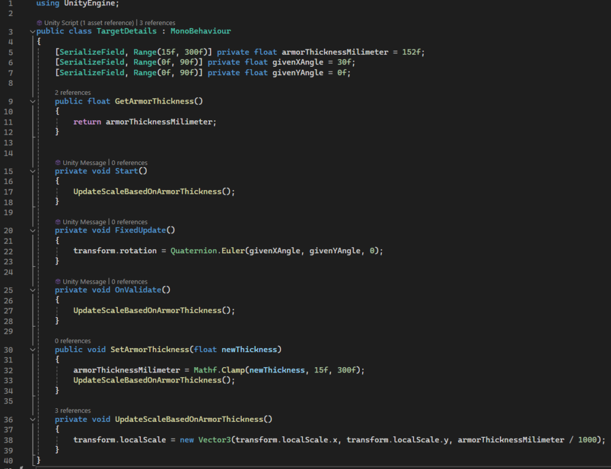
Task: Open the Unity Script asset reference link
Action: [x=90, y=23]
